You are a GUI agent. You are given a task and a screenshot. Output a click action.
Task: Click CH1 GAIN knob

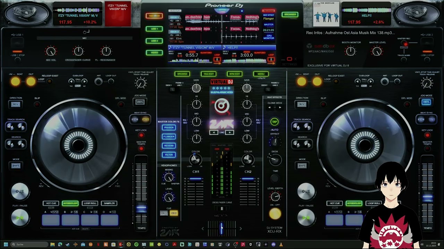click(196, 89)
